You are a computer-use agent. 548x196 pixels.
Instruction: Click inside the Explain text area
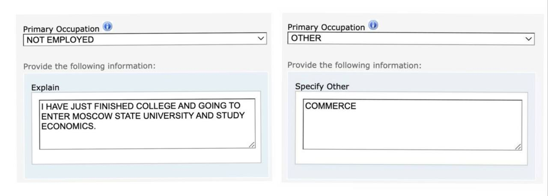tap(147, 136)
